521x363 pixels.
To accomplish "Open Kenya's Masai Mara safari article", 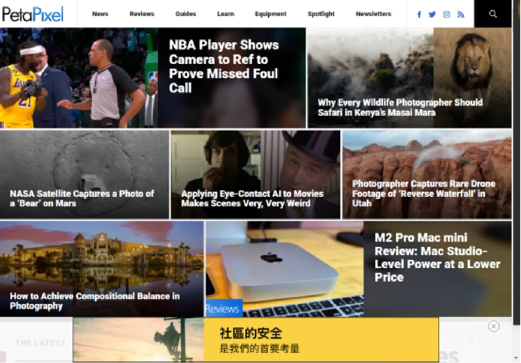I will coord(400,108).
